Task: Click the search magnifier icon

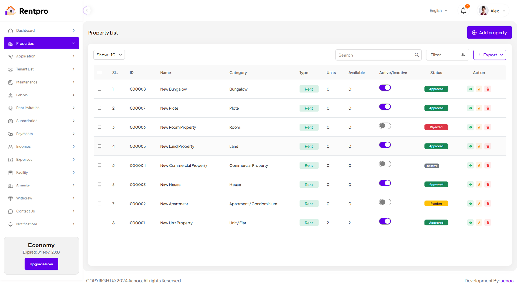Action: (417, 55)
